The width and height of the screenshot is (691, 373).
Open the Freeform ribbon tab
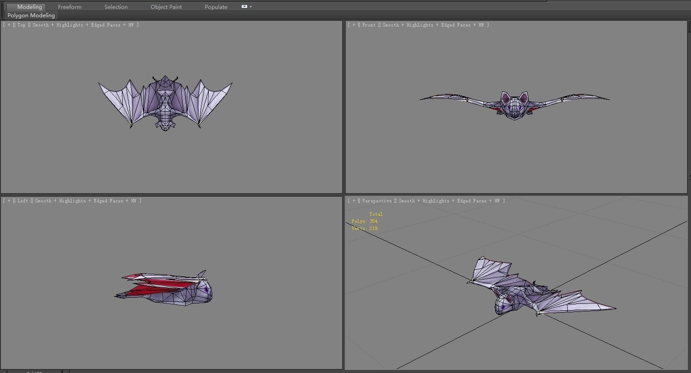coord(70,7)
